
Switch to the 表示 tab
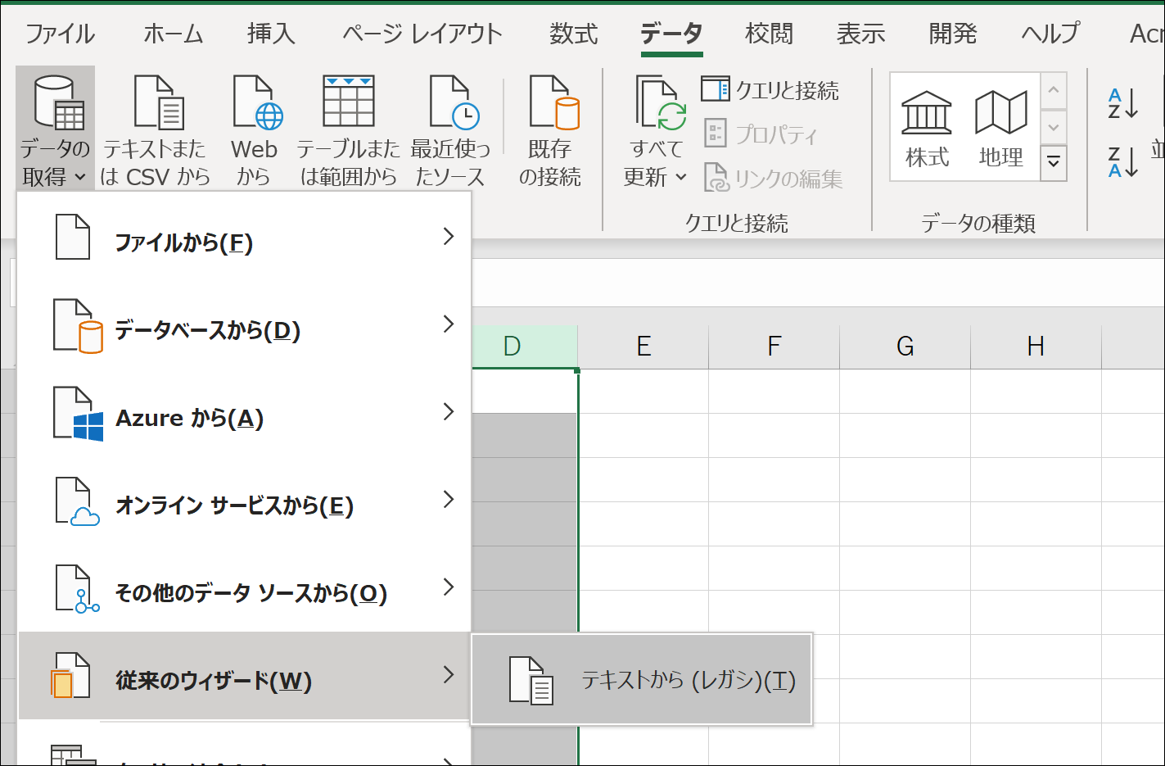tap(861, 34)
